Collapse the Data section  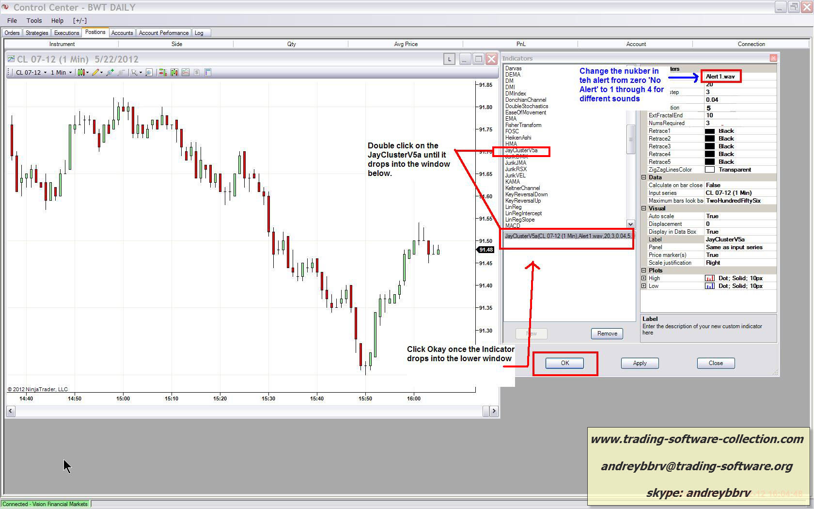644,177
